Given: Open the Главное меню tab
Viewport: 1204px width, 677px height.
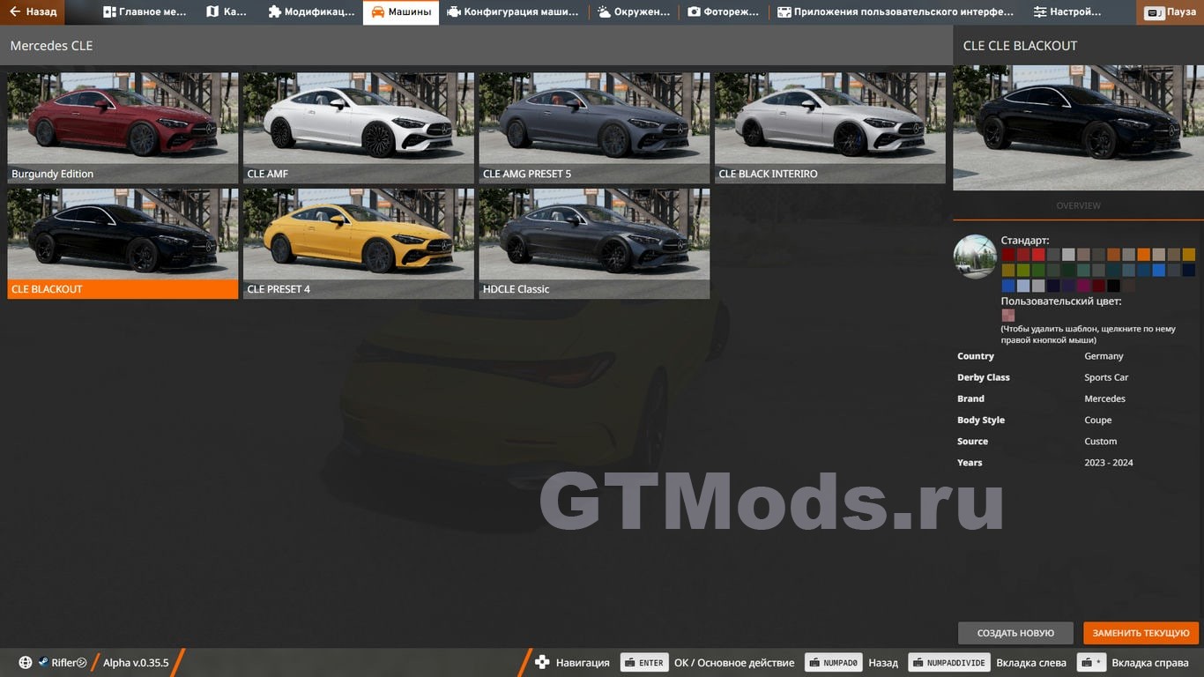Looking at the screenshot, I should click(x=145, y=12).
